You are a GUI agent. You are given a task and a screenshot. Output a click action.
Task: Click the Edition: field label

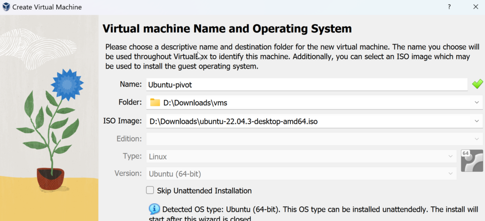129,139
